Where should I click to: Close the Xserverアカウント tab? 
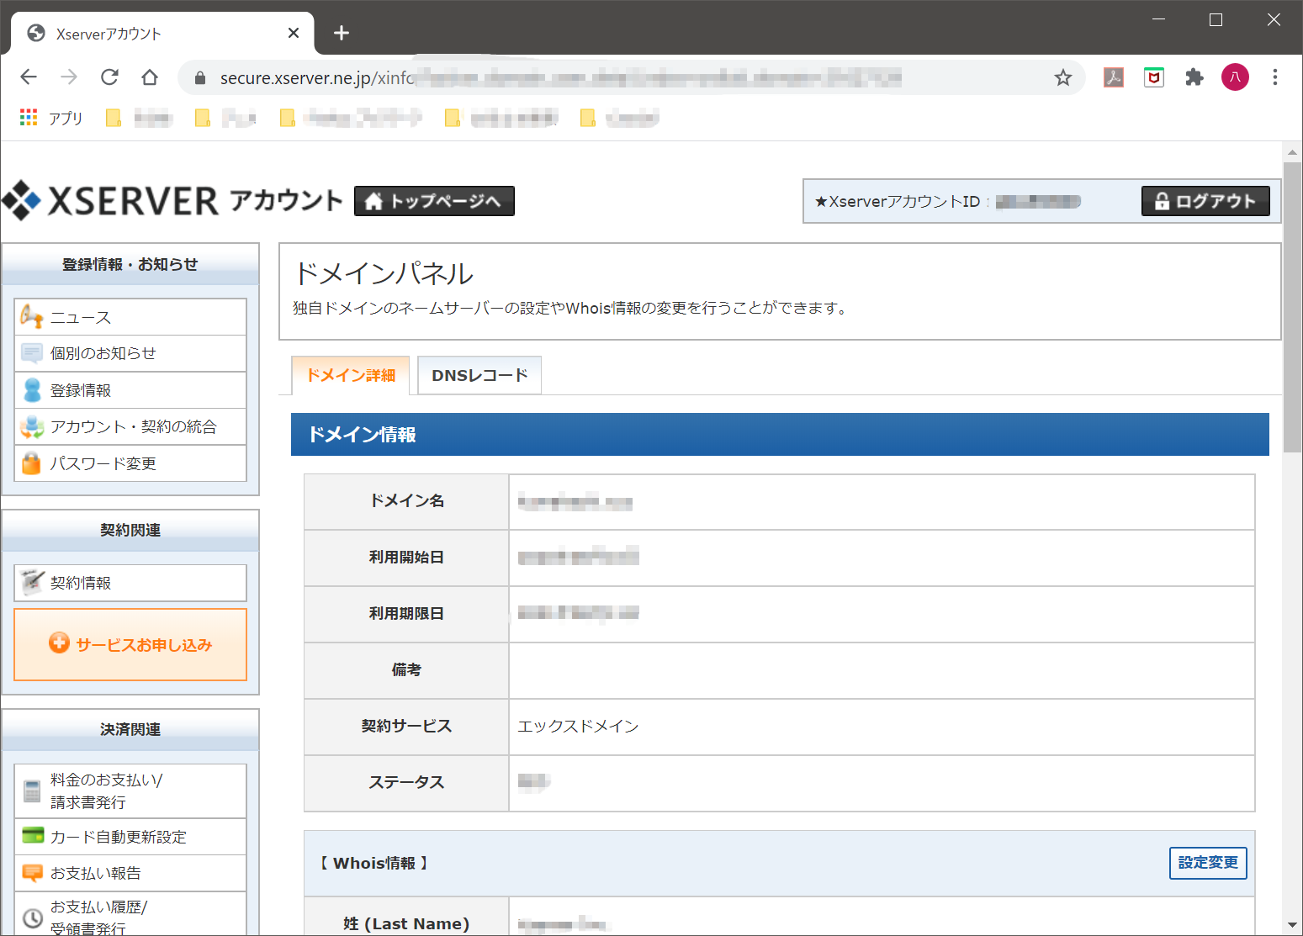click(x=294, y=33)
